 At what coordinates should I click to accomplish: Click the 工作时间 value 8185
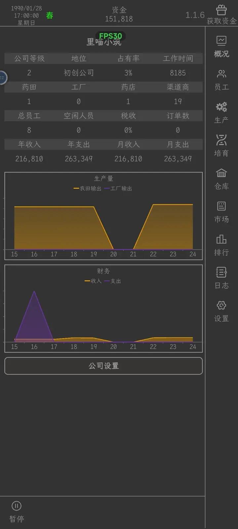pos(178,73)
